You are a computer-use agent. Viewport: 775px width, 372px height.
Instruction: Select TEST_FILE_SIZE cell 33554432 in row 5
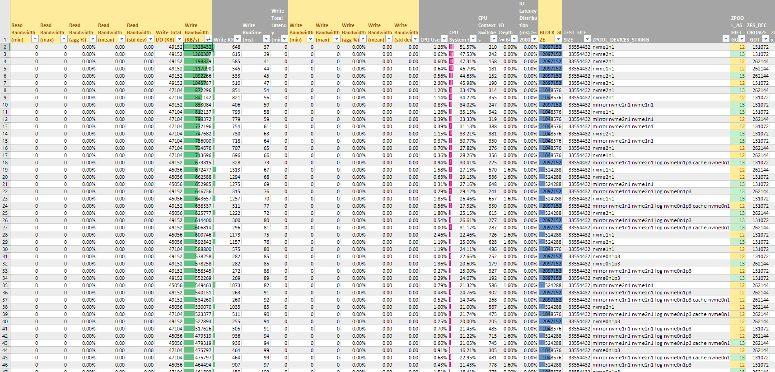(x=577, y=69)
